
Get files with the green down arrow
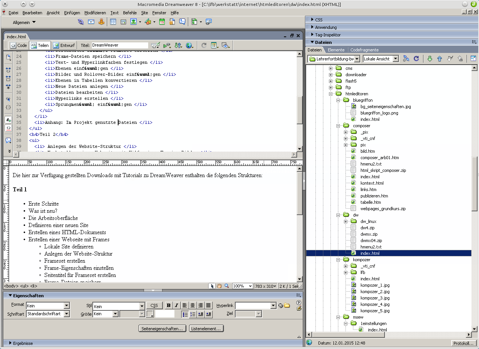point(430,59)
